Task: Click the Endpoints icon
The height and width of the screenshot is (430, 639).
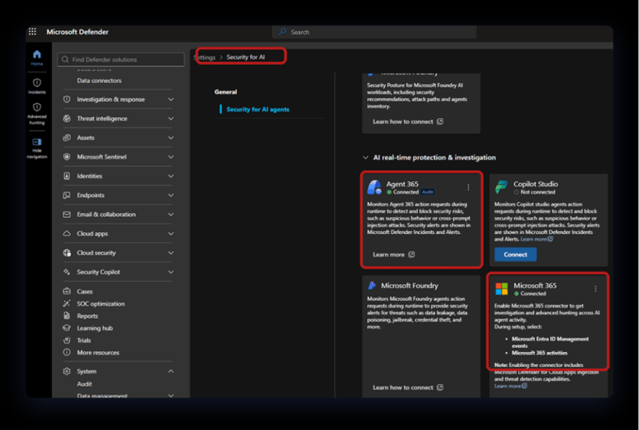Action: [x=67, y=195]
